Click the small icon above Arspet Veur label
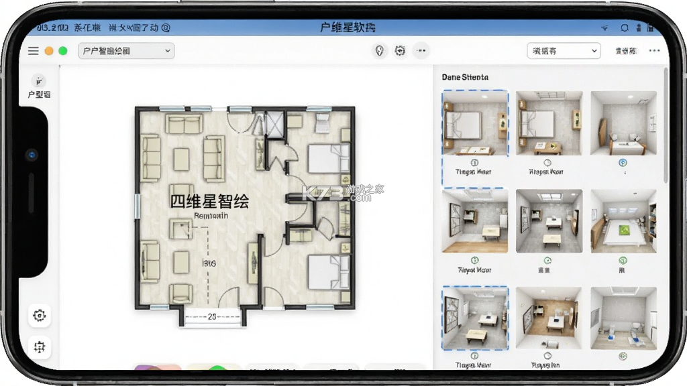 [x=547, y=163]
